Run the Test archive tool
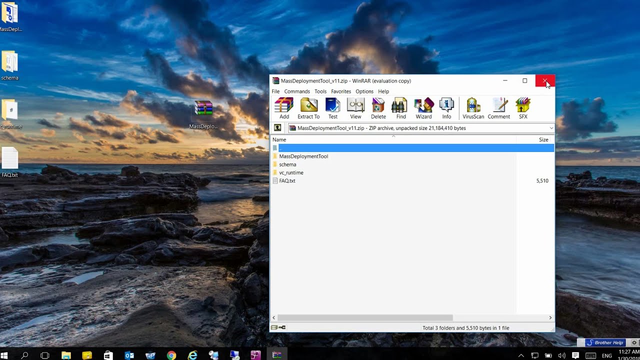 (332, 108)
